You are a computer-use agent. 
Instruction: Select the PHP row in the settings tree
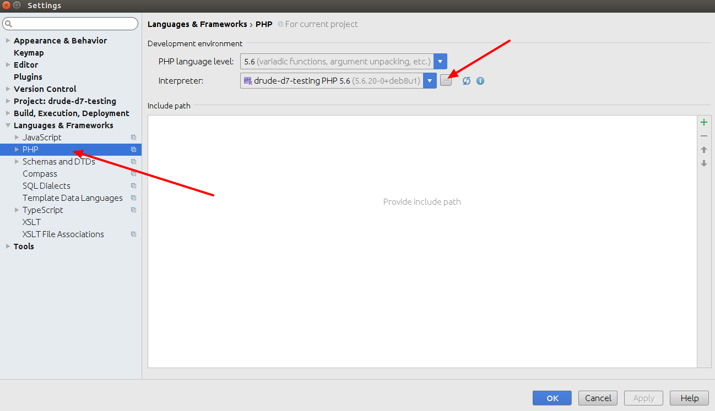coord(71,150)
